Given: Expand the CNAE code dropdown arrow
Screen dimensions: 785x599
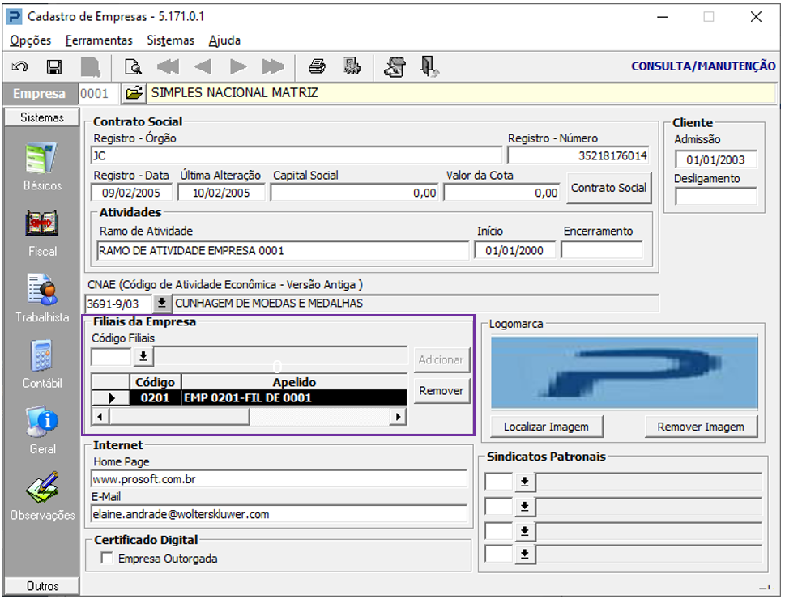Looking at the screenshot, I should tap(162, 304).
